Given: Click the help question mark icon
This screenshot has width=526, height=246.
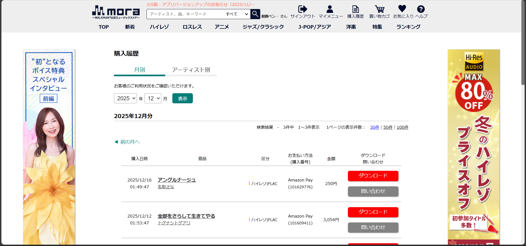Looking at the screenshot, I should pos(421,9).
